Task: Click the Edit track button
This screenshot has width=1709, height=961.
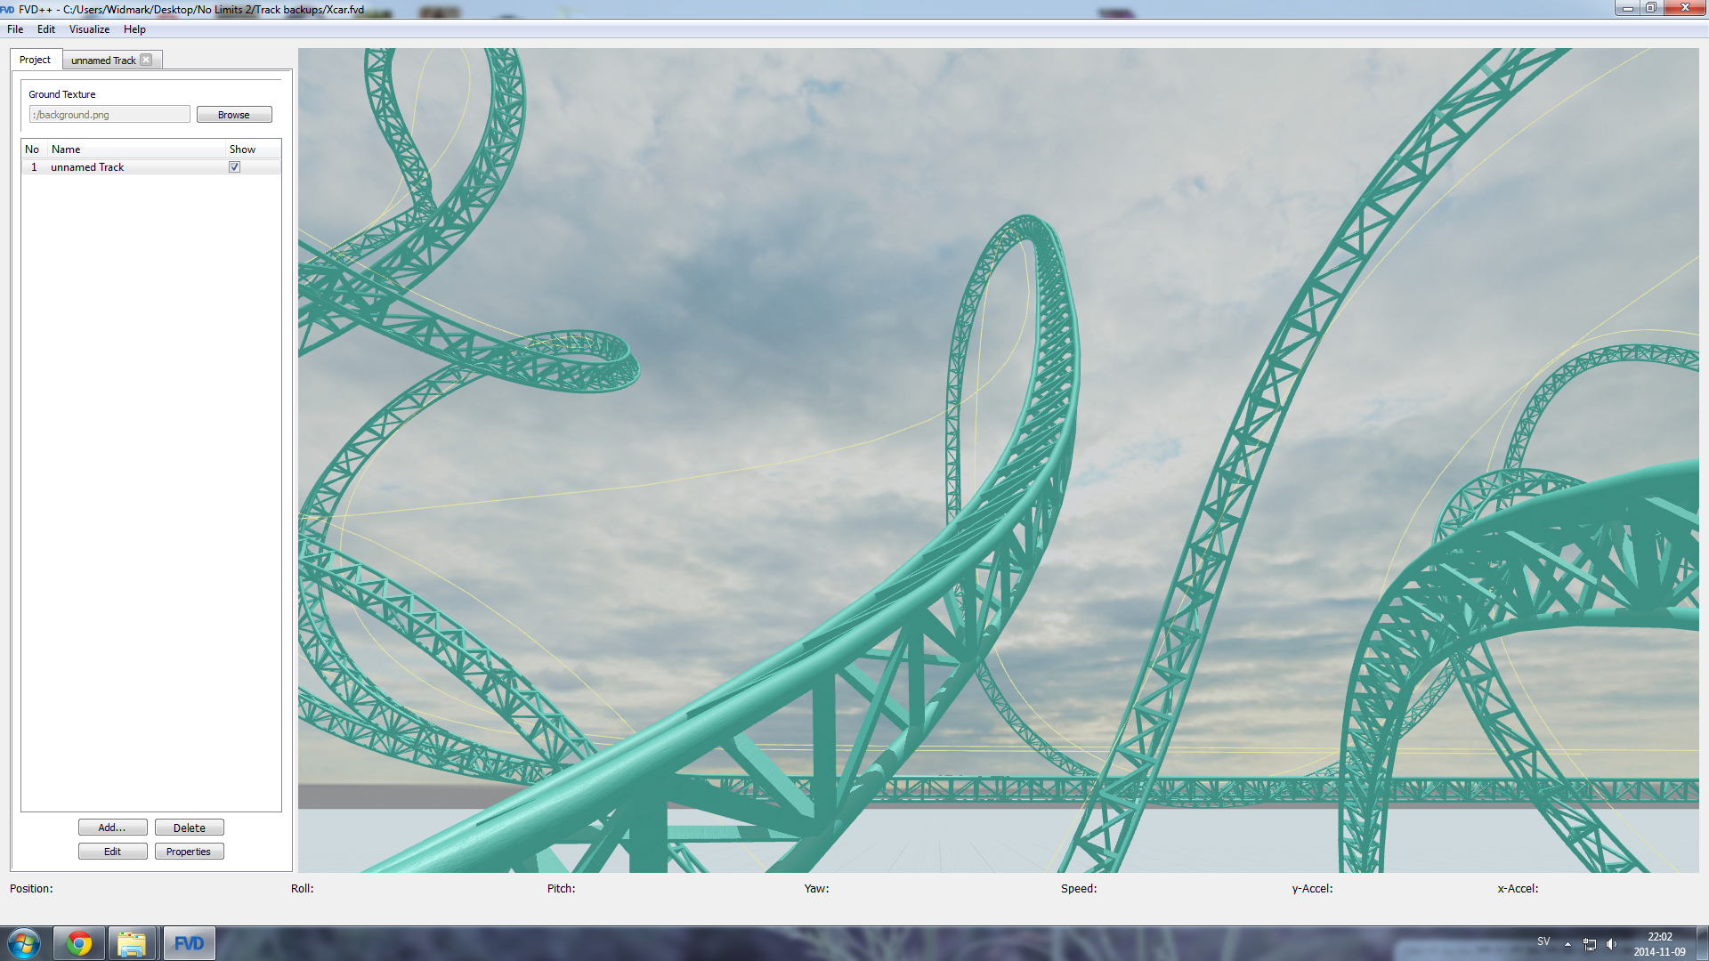Action: [112, 852]
